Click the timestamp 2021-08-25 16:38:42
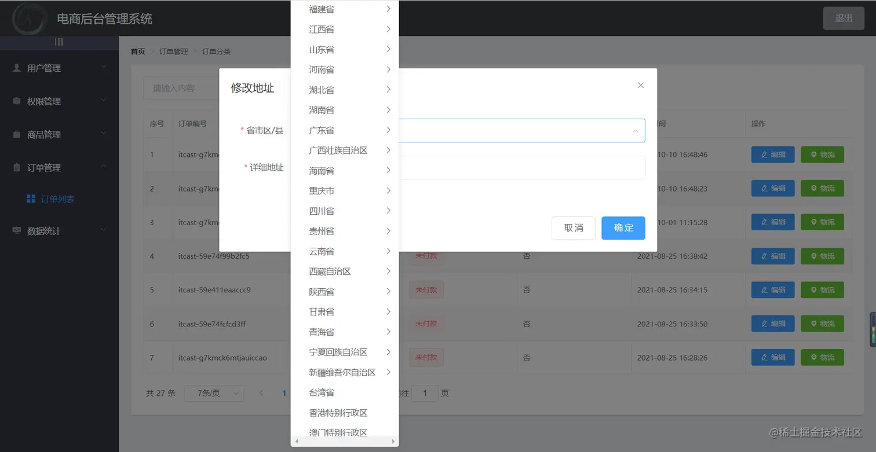The width and height of the screenshot is (876, 452). (672, 256)
